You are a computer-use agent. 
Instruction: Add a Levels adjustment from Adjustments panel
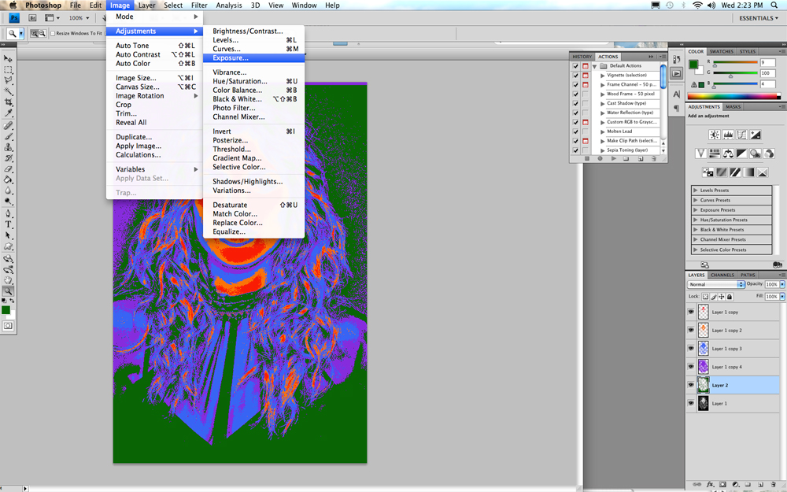click(x=728, y=135)
